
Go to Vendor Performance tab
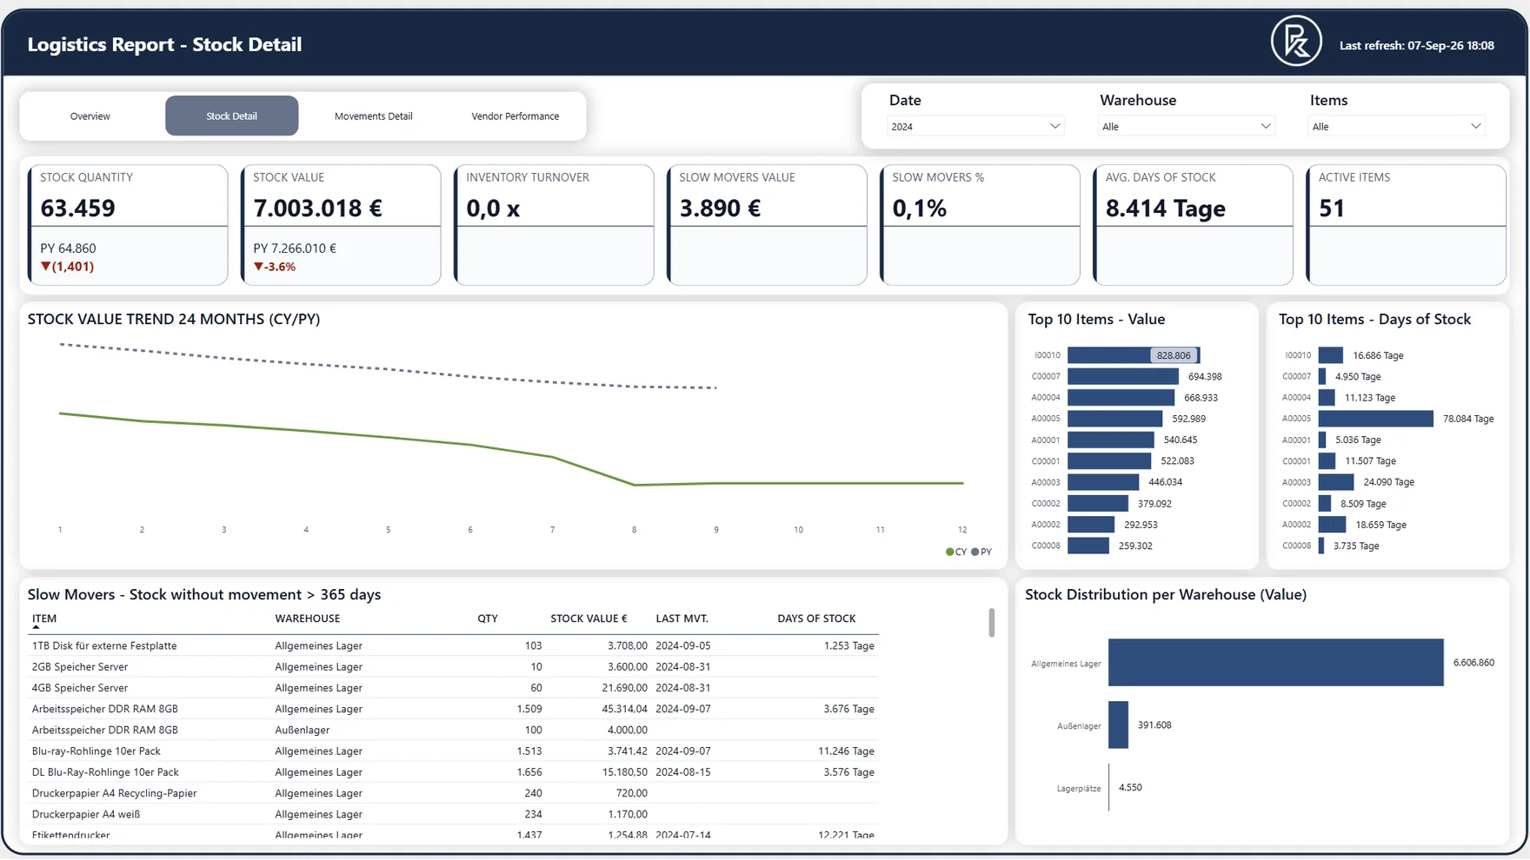pyautogui.click(x=516, y=116)
